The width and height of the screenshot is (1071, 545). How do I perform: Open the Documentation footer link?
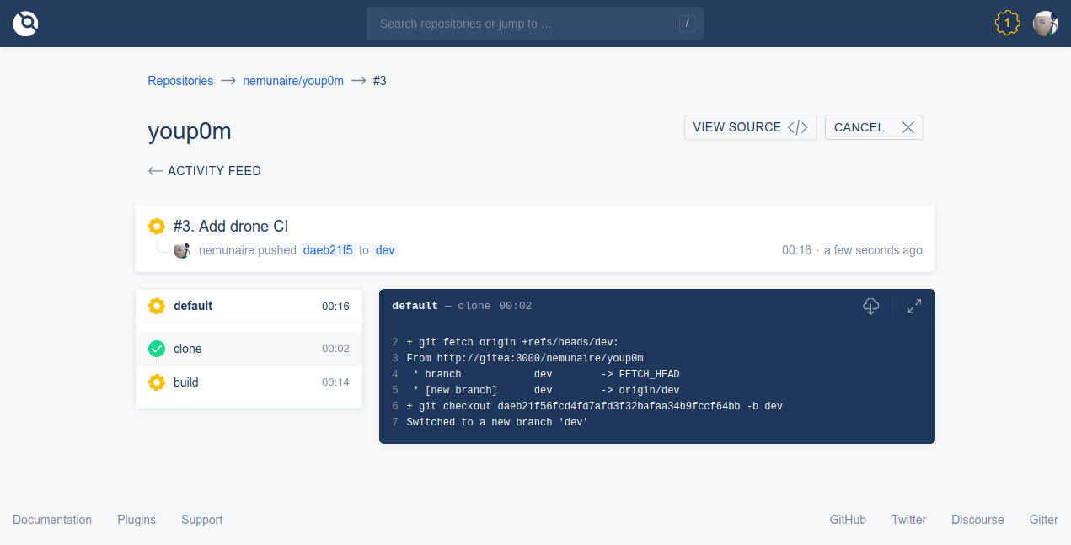click(x=52, y=520)
